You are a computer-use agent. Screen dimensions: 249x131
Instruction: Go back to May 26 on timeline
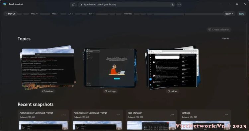click(11, 14)
